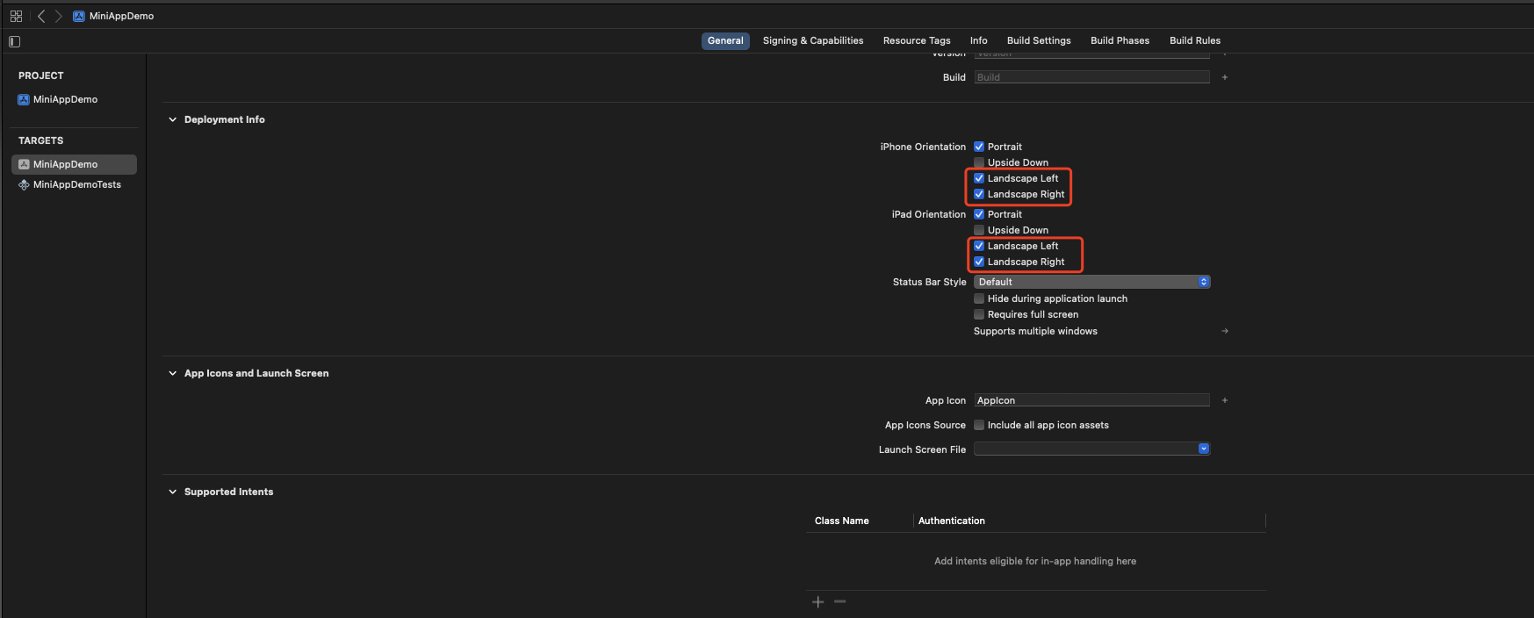
Task: Select the MiniAppDemo target
Action: [x=74, y=164]
